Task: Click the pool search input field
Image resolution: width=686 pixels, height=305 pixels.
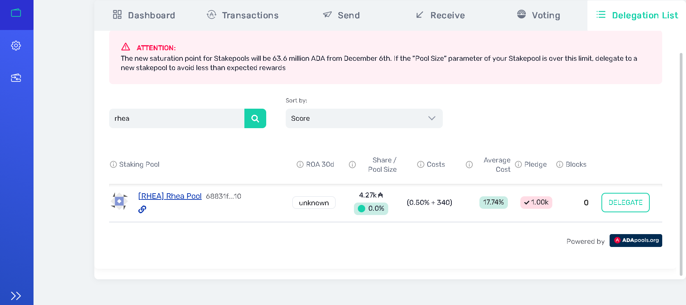Action: pos(177,118)
